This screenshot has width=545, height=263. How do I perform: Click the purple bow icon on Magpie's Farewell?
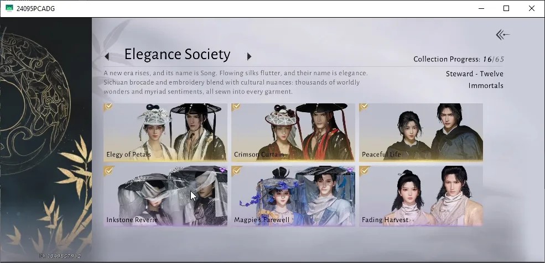click(x=350, y=170)
